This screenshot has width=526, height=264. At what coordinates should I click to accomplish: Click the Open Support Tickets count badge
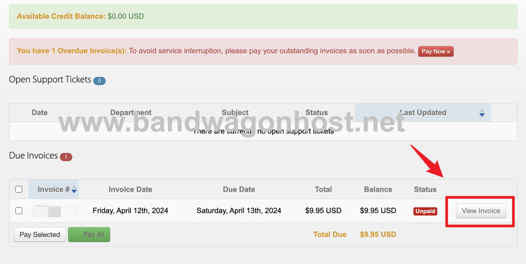(x=99, y=81)
